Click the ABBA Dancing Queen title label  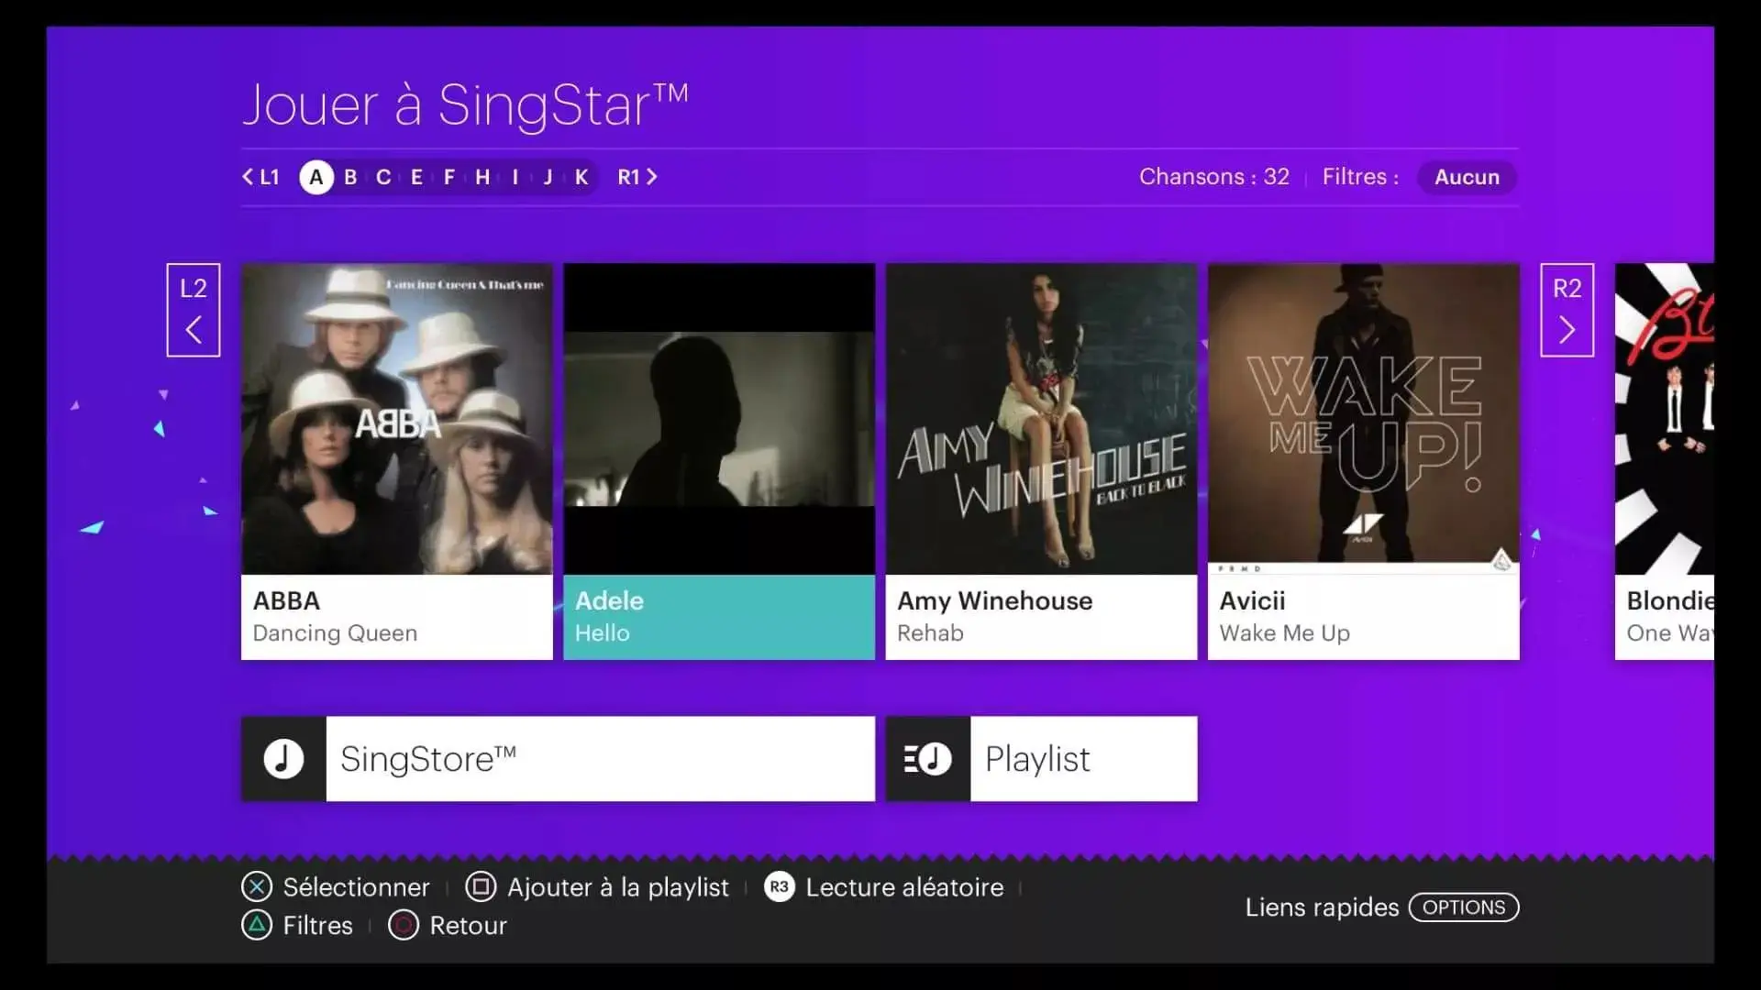pyautogui.click(x=397, y=617)
